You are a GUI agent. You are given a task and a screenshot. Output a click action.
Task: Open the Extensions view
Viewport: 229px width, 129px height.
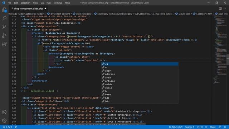4,44
